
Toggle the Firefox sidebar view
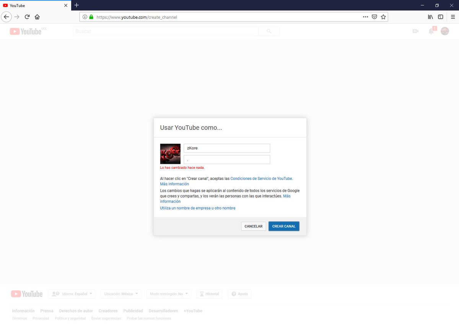[x=441, y=17]
